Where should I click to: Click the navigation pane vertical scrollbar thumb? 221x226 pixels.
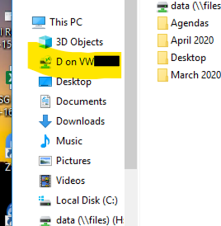pos(131,84)
